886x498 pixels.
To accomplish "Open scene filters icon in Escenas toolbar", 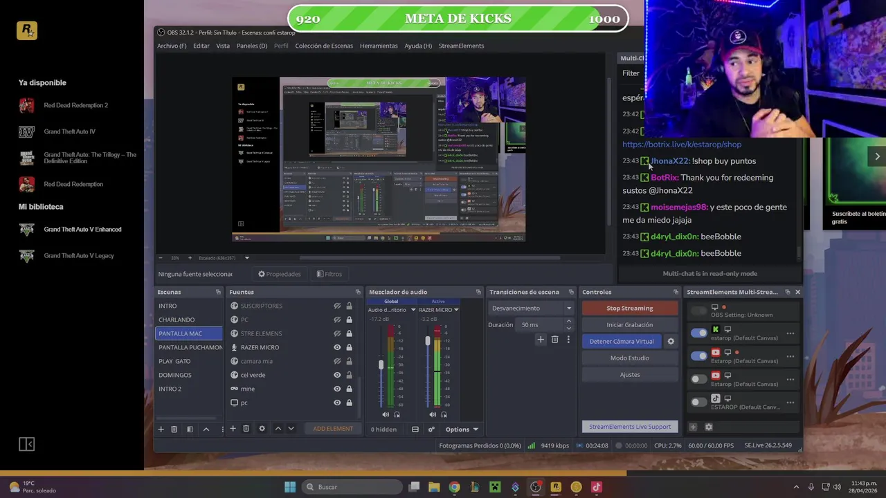I will [x=190, y=429].
